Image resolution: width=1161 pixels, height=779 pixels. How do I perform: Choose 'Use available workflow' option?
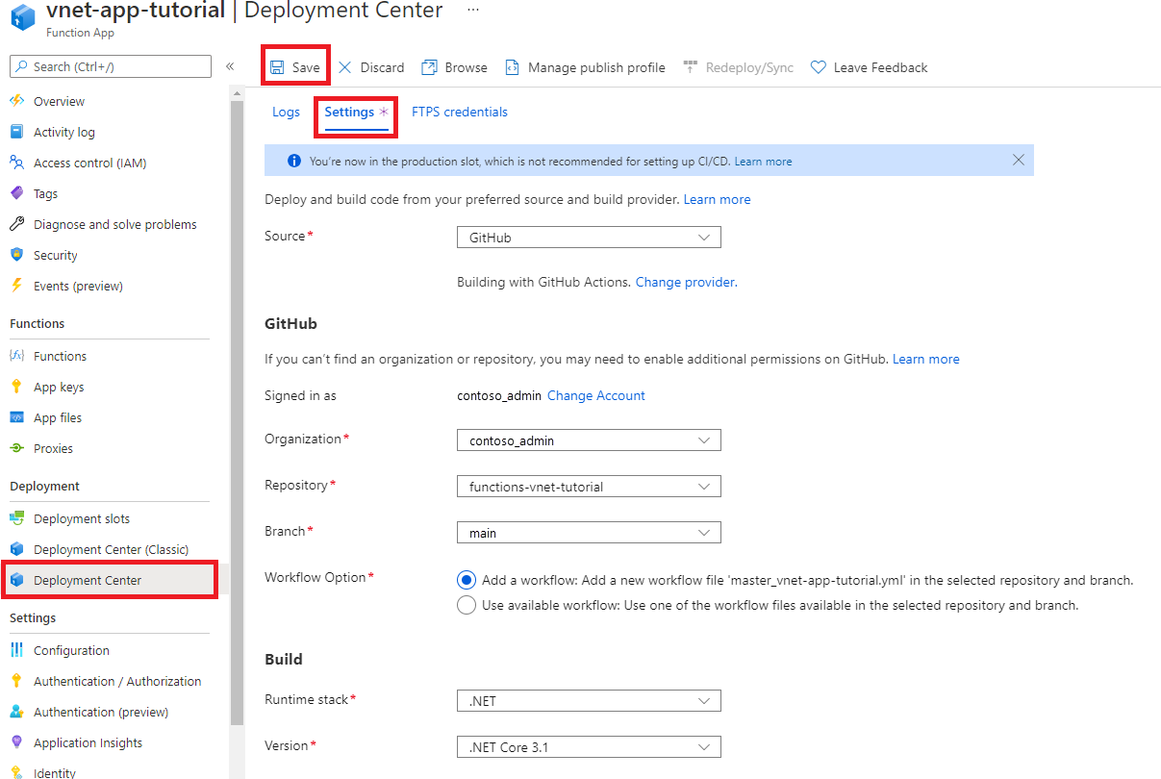pos(467,604)
